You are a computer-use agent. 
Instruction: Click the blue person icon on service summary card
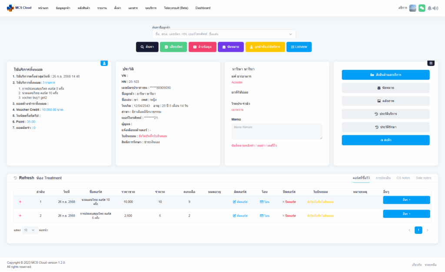[104, 63]
